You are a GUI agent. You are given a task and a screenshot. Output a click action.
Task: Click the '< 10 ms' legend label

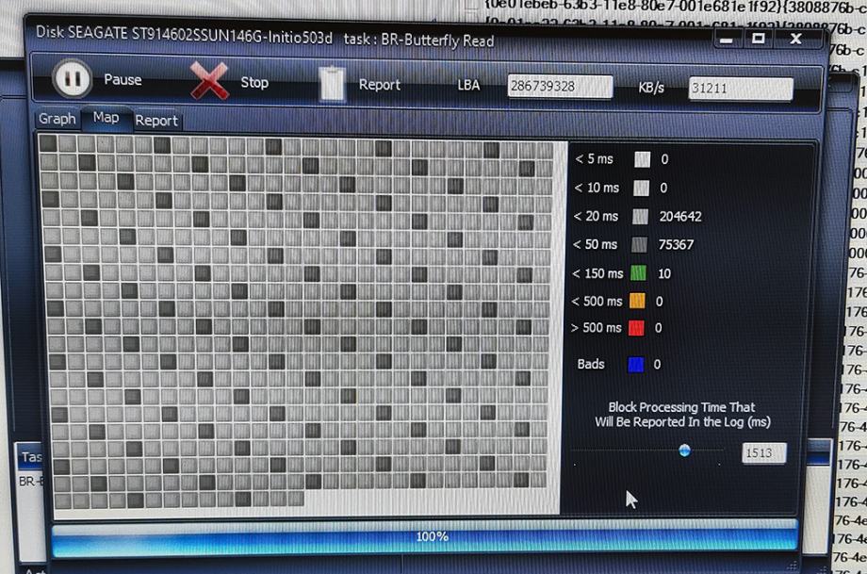tap(596, 188)
